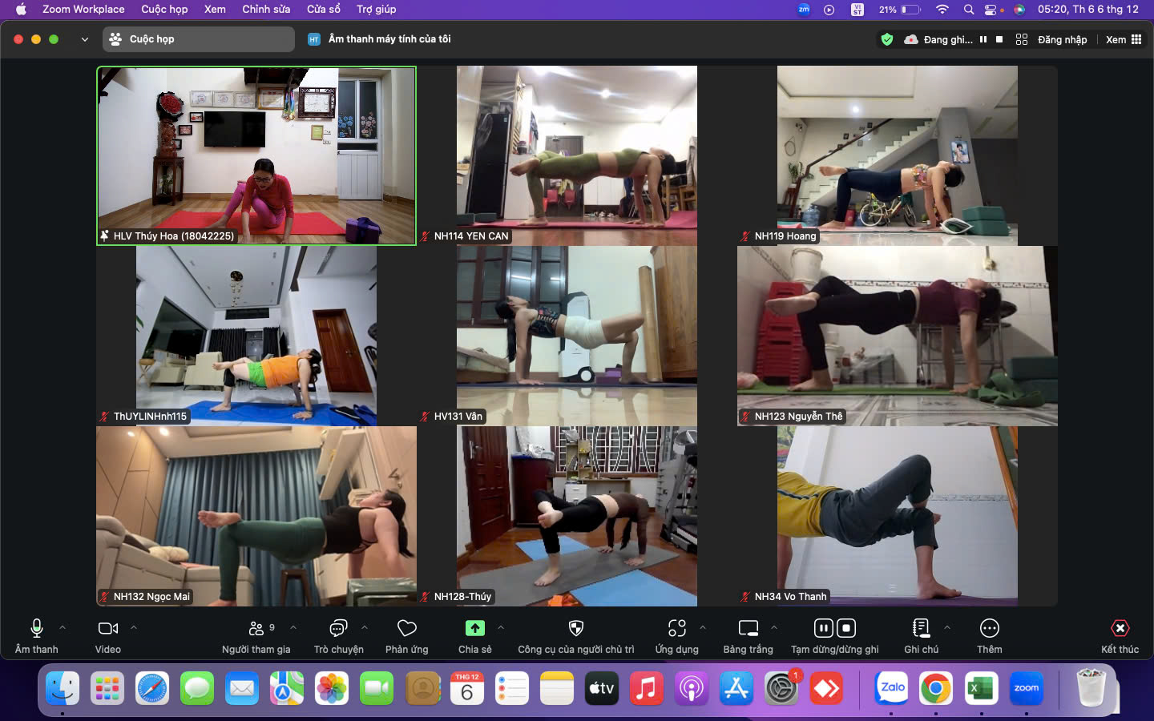Open the Cuộc họp menu bar item
The height and width of the screenshot is (721, 1154).
coord(164,9)
